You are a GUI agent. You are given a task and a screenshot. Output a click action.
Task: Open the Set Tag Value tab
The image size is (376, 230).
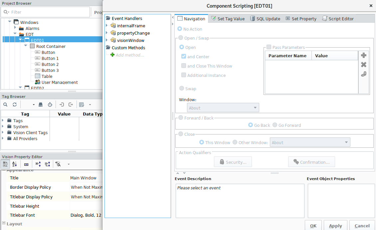click(x=228, y=19)
